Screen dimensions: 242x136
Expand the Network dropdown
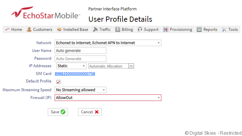[x=158, y=43]
